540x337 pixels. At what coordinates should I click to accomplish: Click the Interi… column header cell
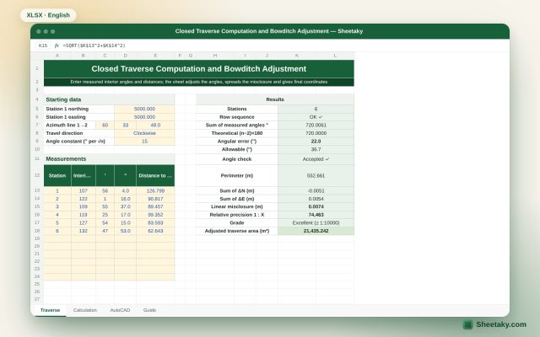[84, 176]
